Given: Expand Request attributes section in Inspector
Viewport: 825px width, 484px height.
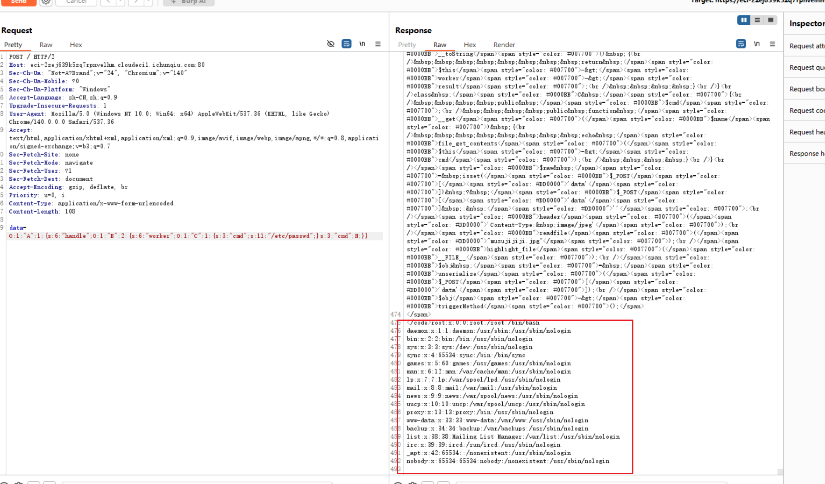Looking at the screenshot, I should [806, 46].
